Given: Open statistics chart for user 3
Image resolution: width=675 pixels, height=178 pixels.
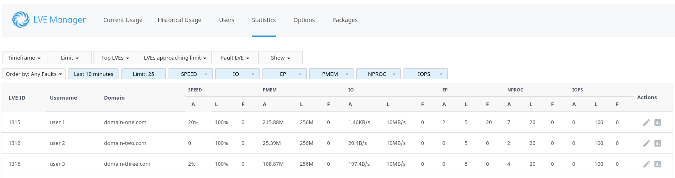Looking at the screenshot, I should point(658,164).
